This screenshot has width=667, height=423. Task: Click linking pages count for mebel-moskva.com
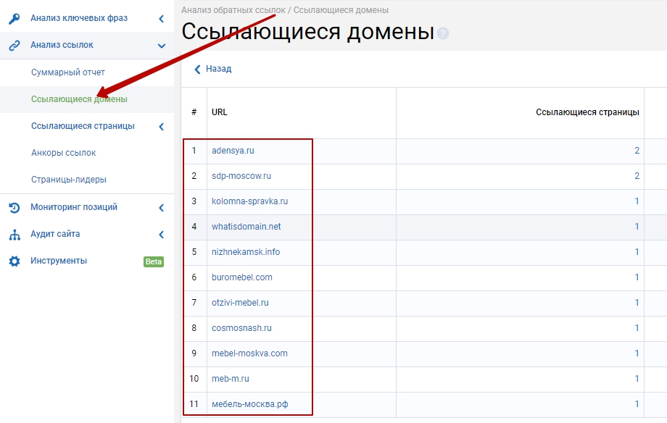(637, 353)
